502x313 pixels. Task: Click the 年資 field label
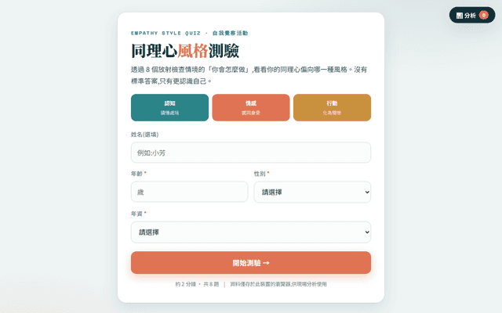click(x=138, y=214)
